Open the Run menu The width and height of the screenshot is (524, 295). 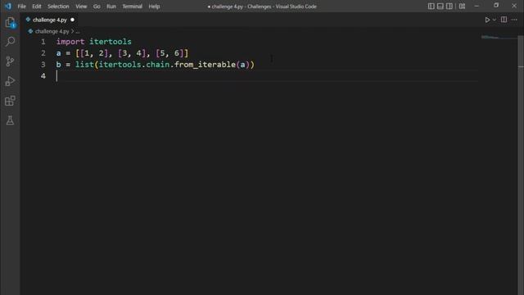click(x=111, y=7)
